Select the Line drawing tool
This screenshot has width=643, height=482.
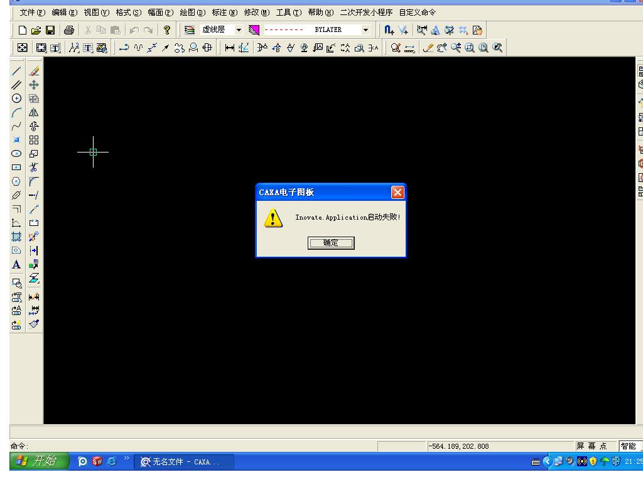pyautogui.click(x=16, y=72)
